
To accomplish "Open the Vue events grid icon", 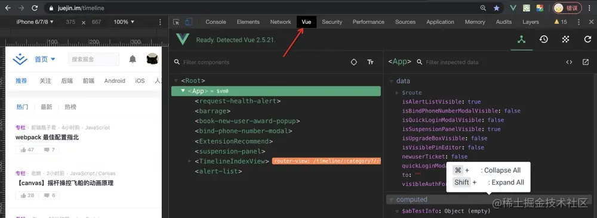I will [566, 39].
